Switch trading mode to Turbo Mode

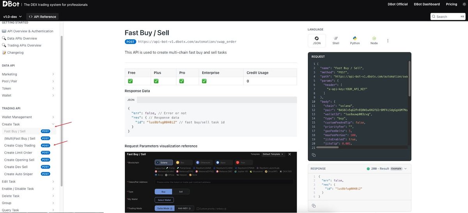[164, 208]
